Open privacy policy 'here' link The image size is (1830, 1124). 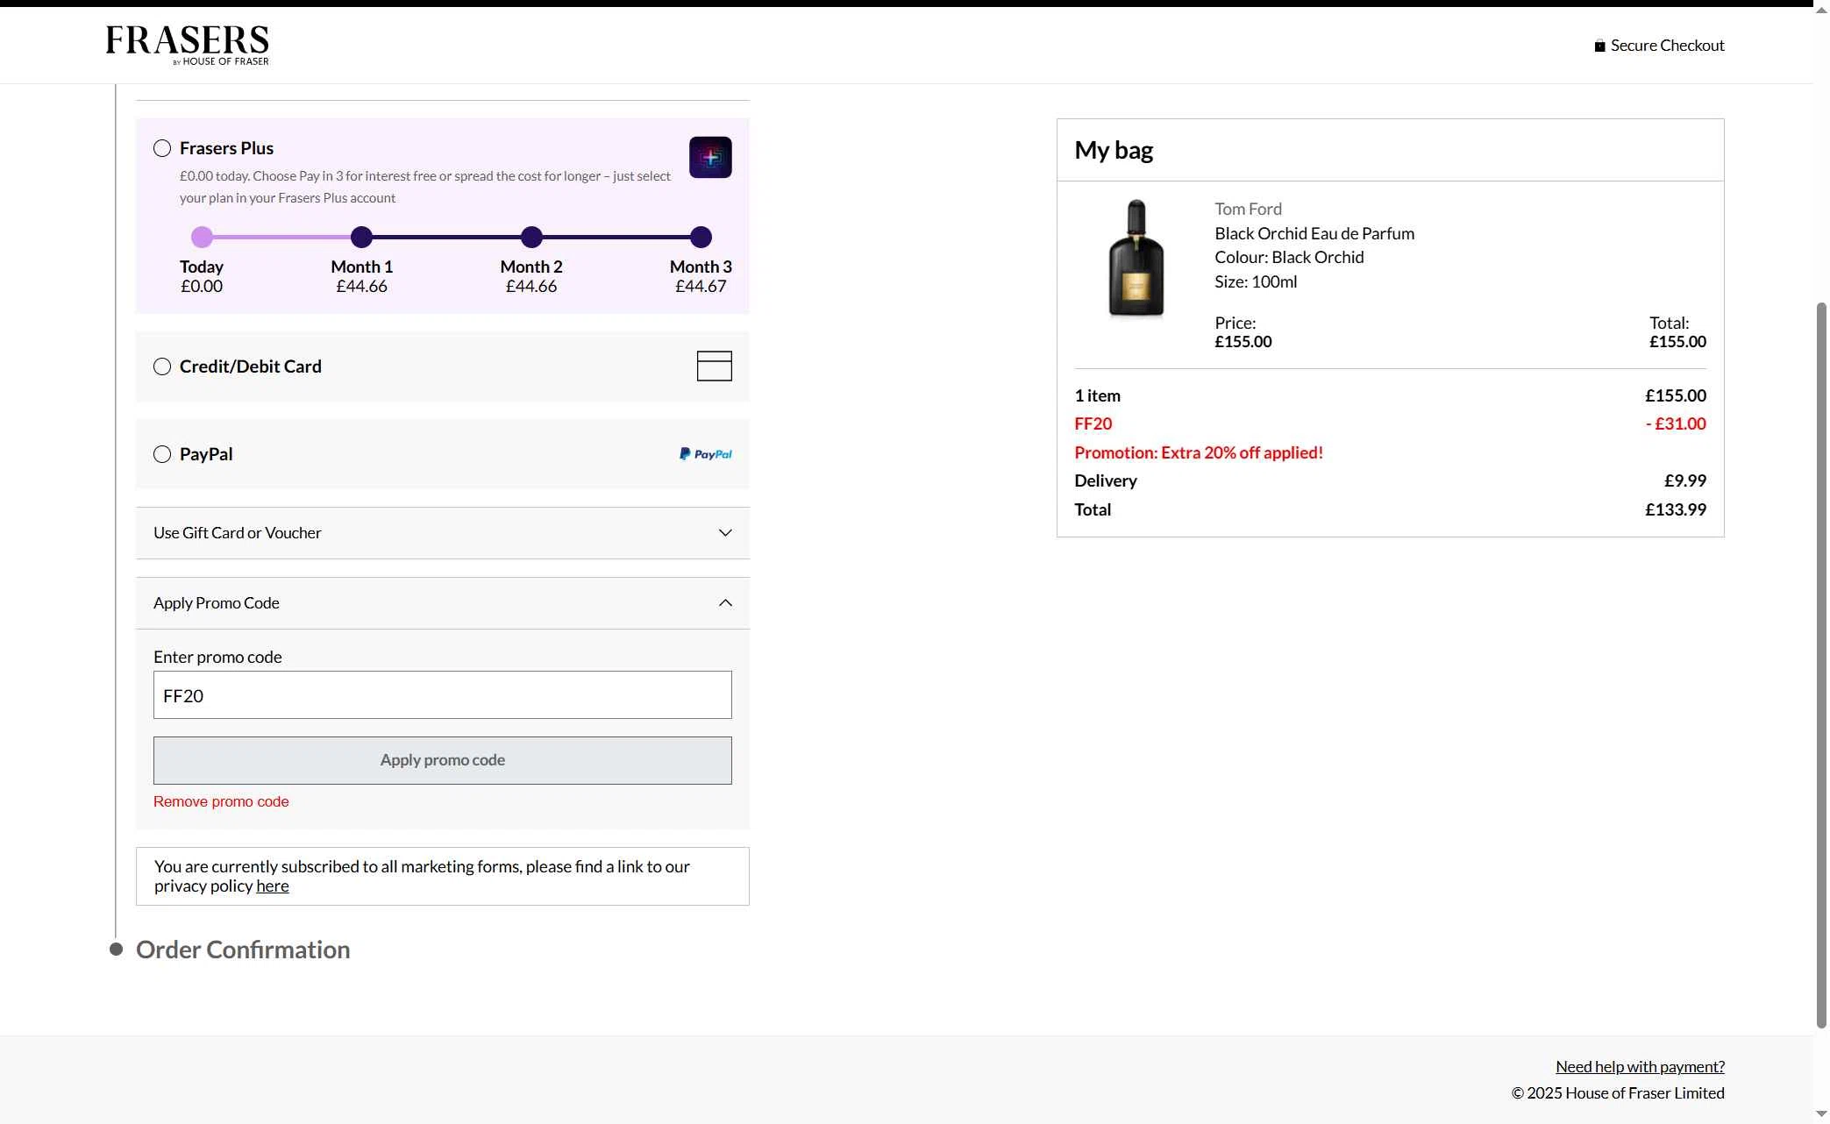(x=272, y=886)
